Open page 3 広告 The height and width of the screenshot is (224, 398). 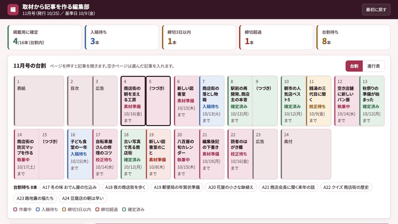coord(105,101)
